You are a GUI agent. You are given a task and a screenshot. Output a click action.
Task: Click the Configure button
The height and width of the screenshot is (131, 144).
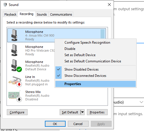[17, 112]
